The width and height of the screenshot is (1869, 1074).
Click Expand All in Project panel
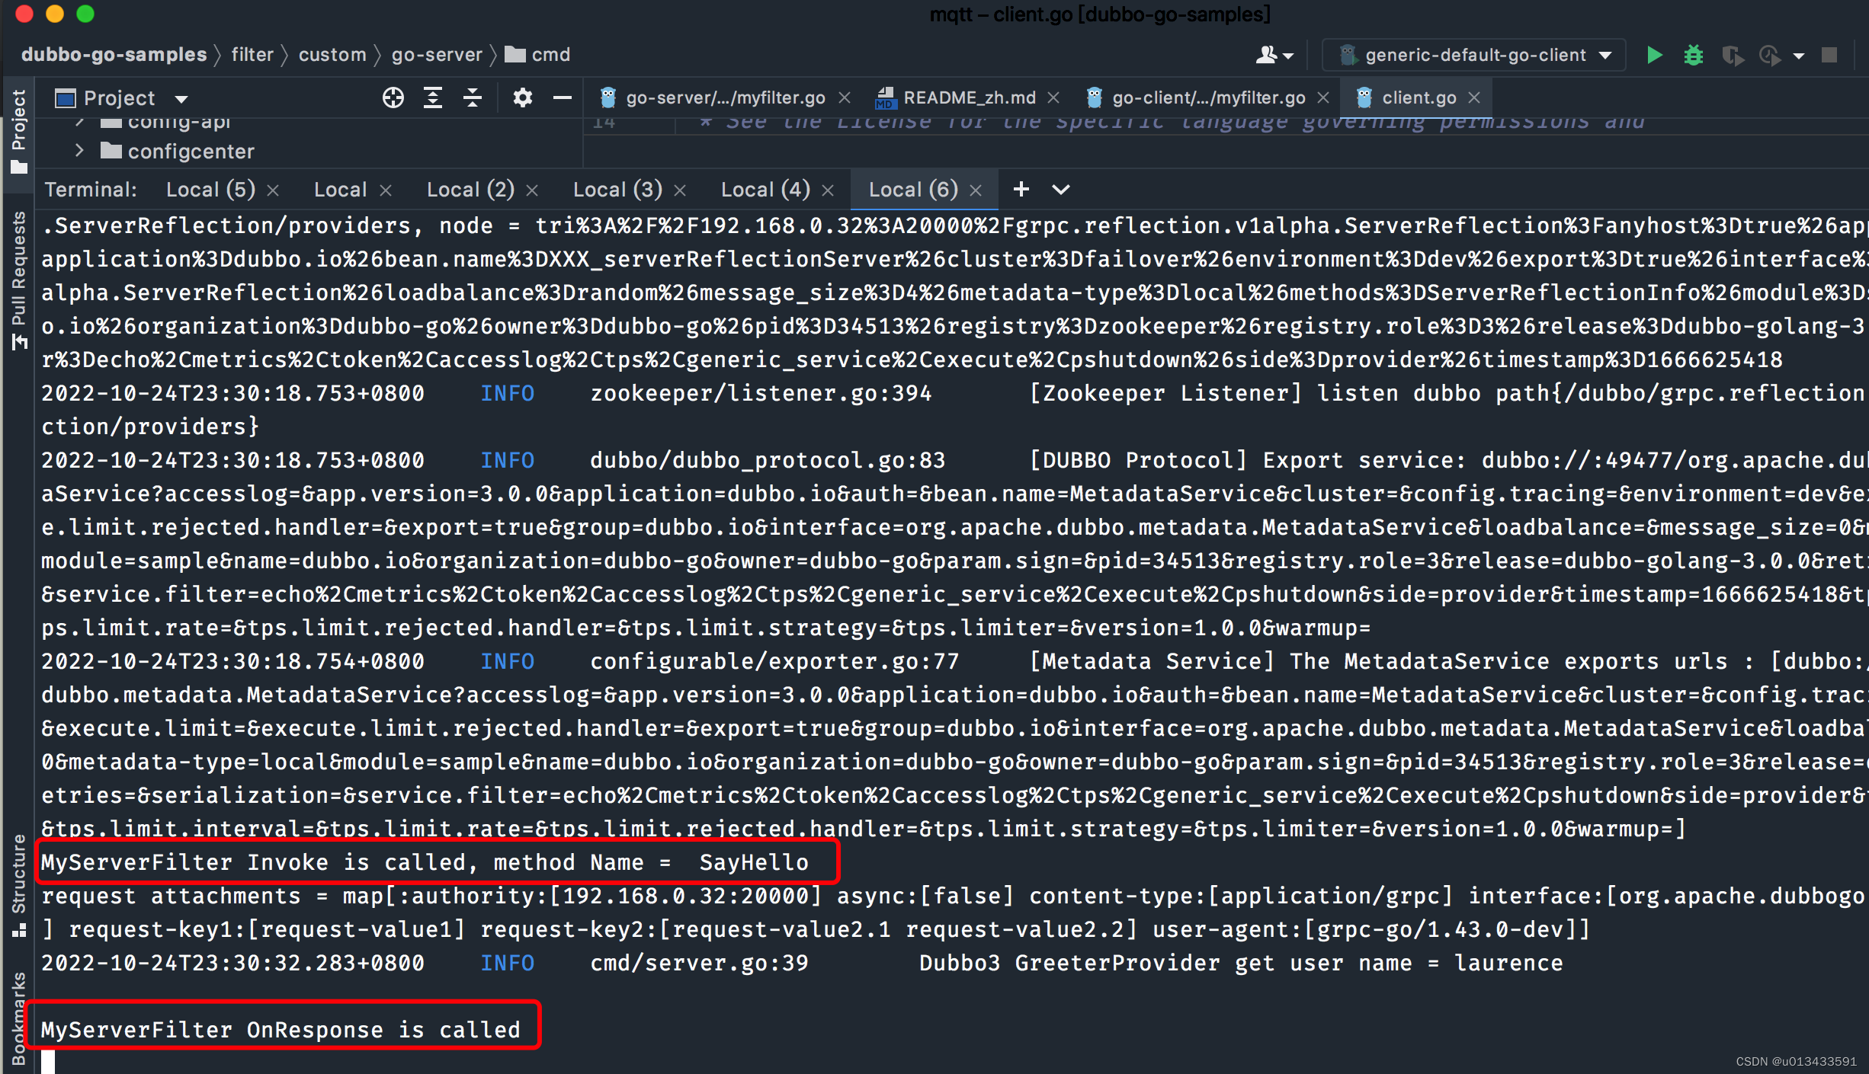[433, 98]
